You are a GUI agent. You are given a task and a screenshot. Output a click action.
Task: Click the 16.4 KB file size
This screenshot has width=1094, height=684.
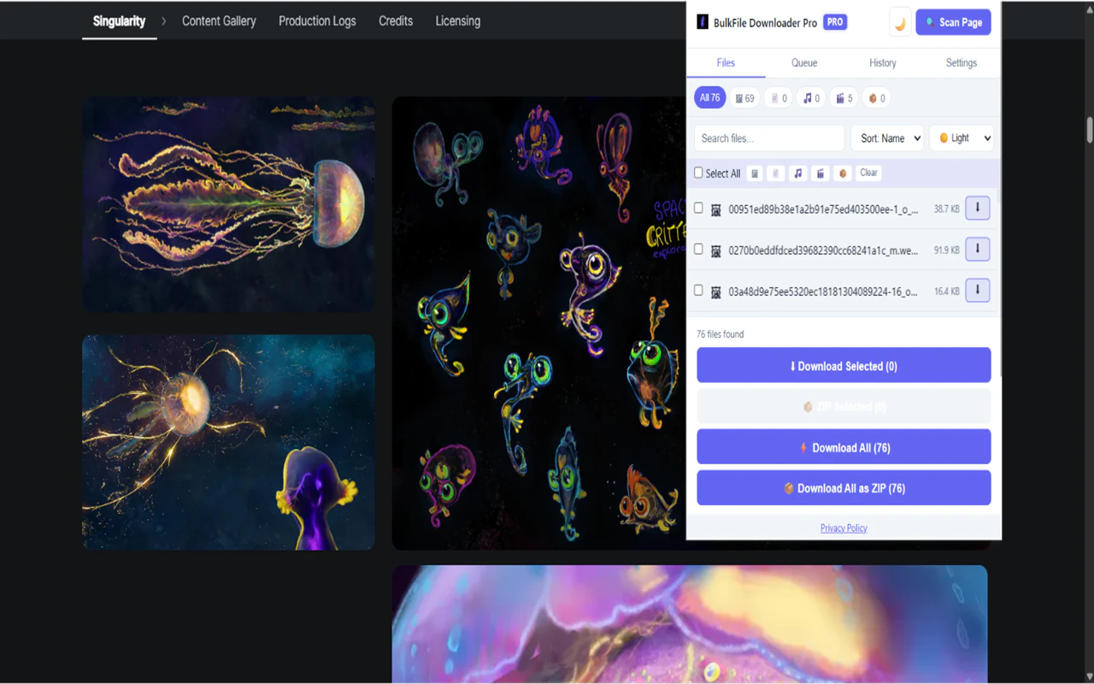coord(947,291)
